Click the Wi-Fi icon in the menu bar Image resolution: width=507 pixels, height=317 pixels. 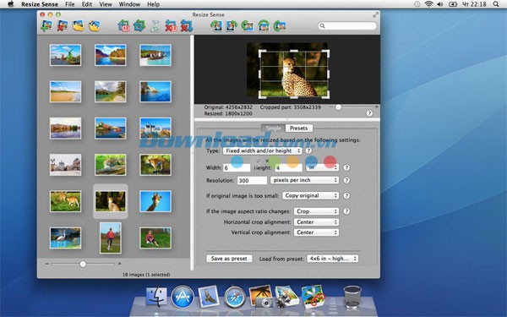point(428,4)
